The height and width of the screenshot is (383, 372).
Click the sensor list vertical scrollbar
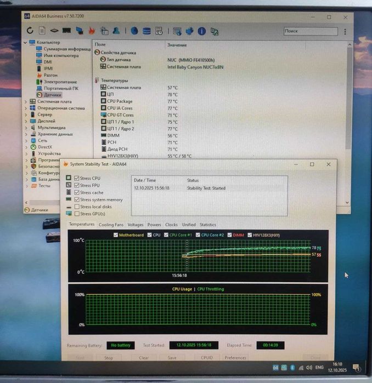coord(349,98)
